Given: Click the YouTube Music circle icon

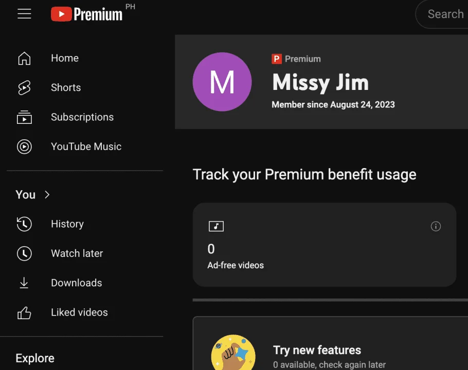Looking at the screenshot, I should coord(24,146).
